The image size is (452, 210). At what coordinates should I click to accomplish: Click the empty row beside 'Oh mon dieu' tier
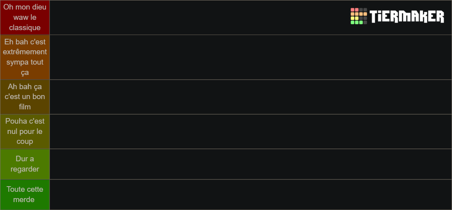click(251, 17)
